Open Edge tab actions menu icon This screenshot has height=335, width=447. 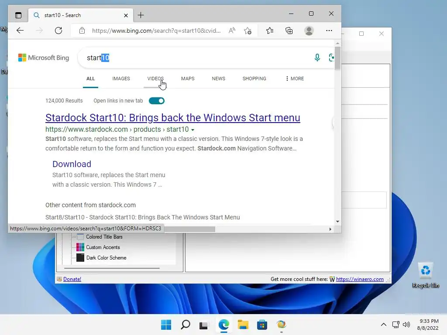tap(18, 15)
